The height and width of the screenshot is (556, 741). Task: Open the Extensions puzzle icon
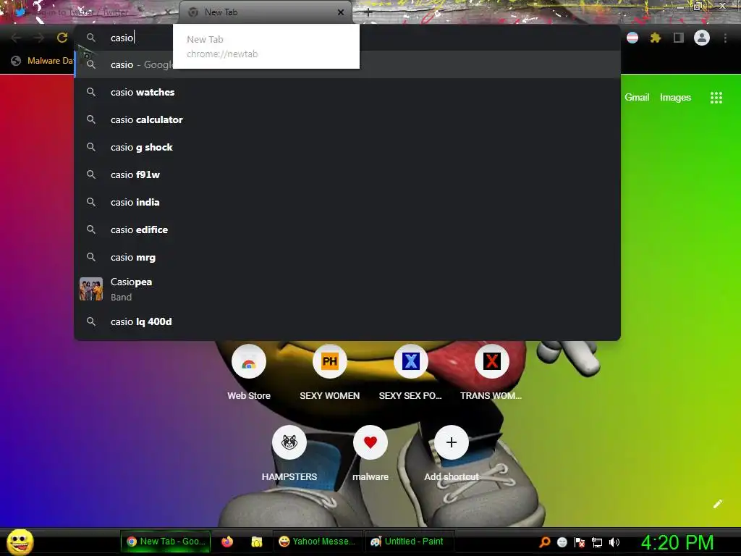click(656, 38)
